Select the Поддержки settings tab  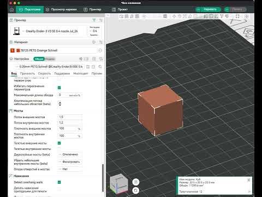62,73
